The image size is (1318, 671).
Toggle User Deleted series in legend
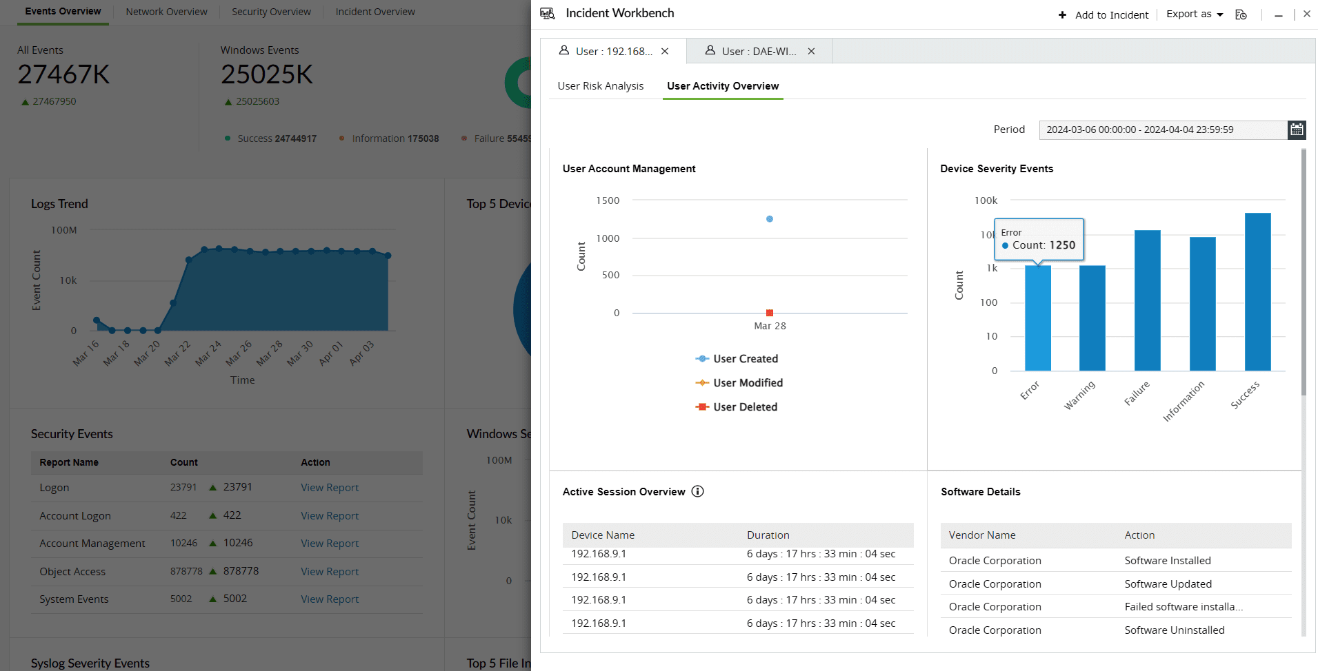(x=745, y=407)
